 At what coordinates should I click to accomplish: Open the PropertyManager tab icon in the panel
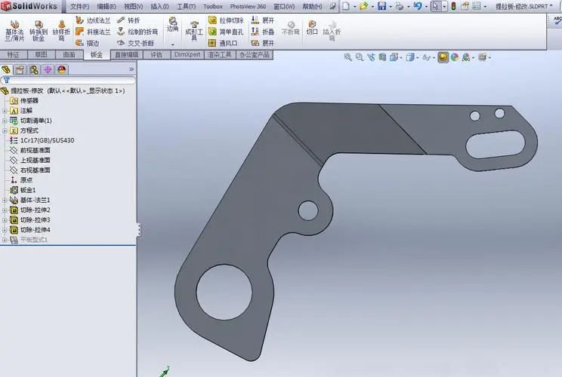pyautogui.click(x=20, y=69)
